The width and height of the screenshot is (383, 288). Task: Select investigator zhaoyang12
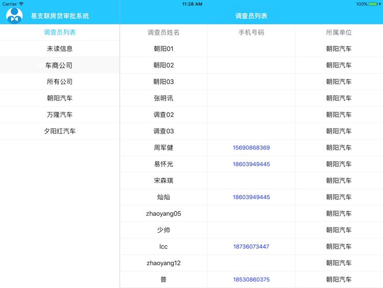163,263
